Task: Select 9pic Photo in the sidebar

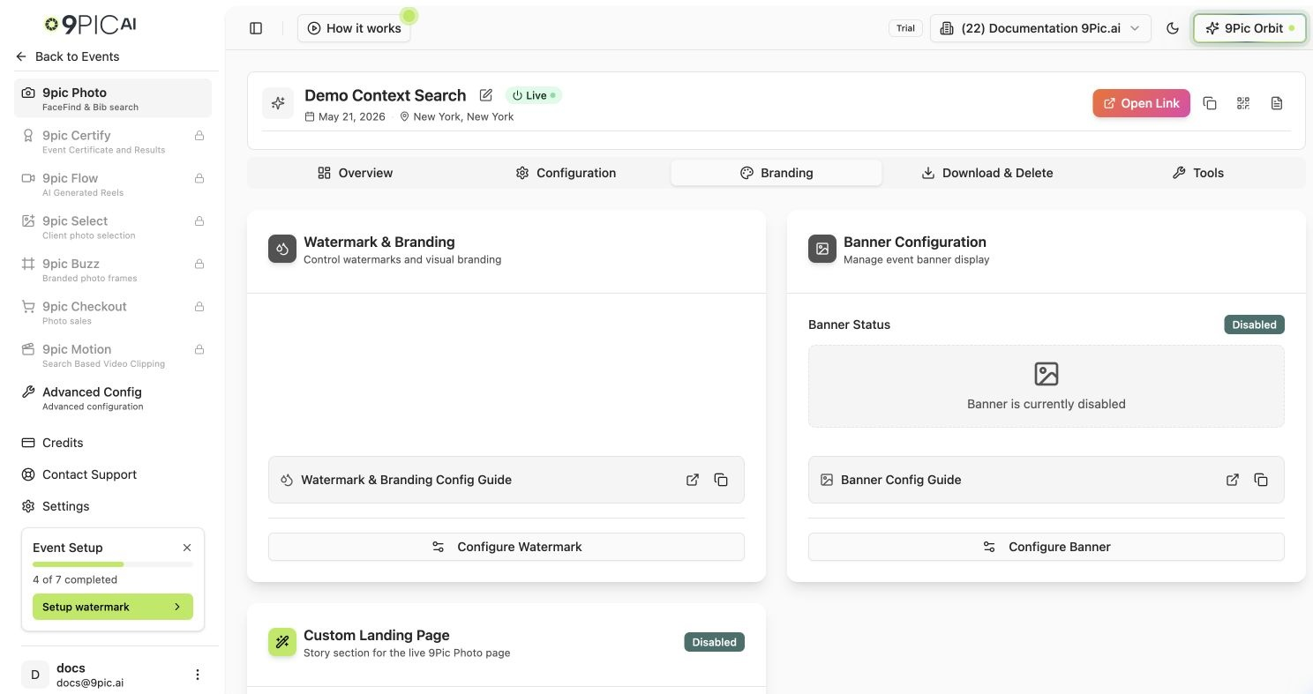Action: [x=113, y=98]
